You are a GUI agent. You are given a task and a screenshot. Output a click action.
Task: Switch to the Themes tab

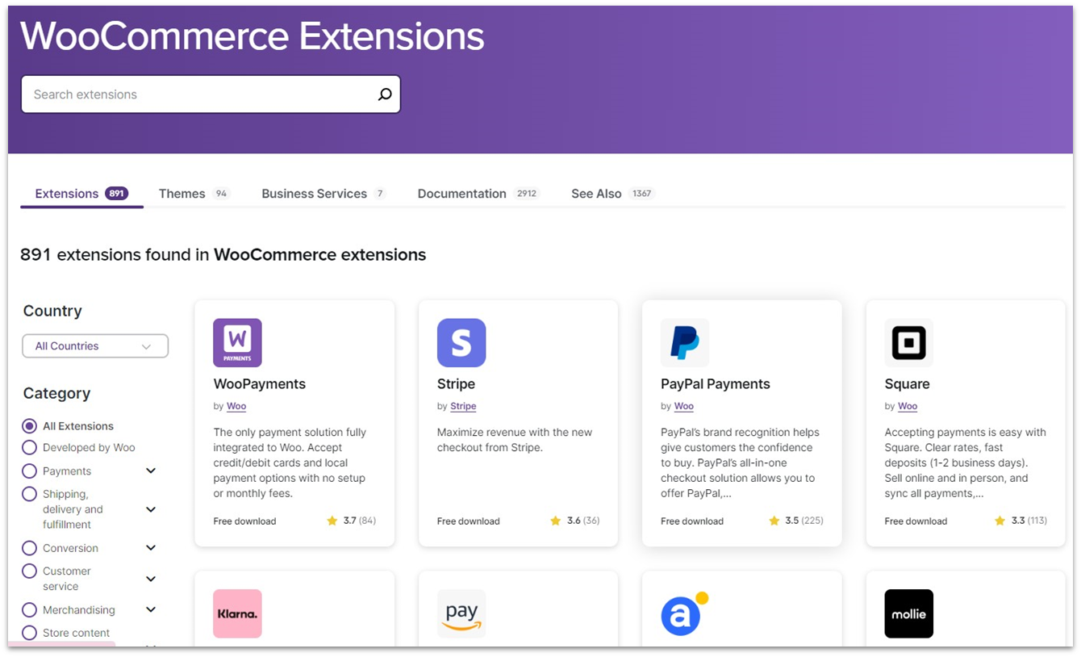pos(194,194)
